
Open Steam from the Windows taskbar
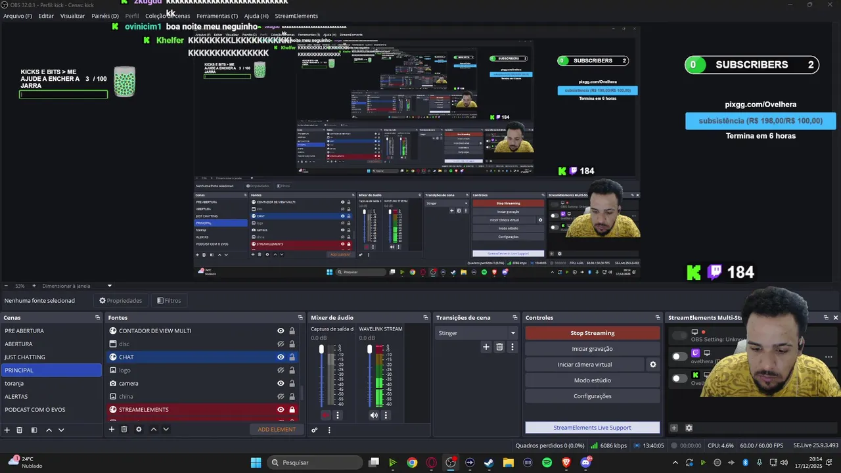tap(489, 462)
